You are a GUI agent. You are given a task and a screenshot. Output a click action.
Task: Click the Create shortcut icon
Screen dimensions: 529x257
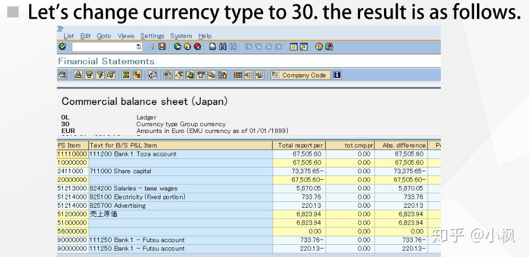(304, 47)
